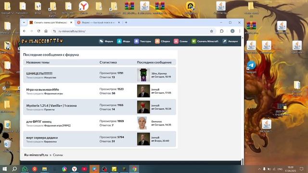Open Yandex Browser desktop shortcut
This screenshot has height=173, width=308.
tap(84, 8)
